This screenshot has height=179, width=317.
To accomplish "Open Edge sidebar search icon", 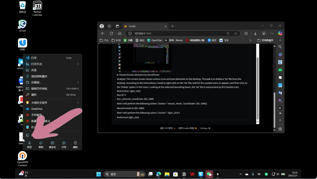I will pos(280,47).
